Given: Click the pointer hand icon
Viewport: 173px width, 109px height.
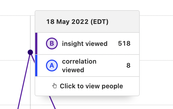Looking at the screenshot, I should click(x=55, y=86).
